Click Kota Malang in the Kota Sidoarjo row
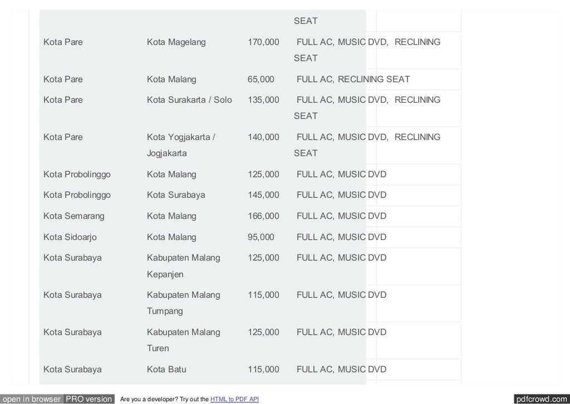 click(171, 237)
